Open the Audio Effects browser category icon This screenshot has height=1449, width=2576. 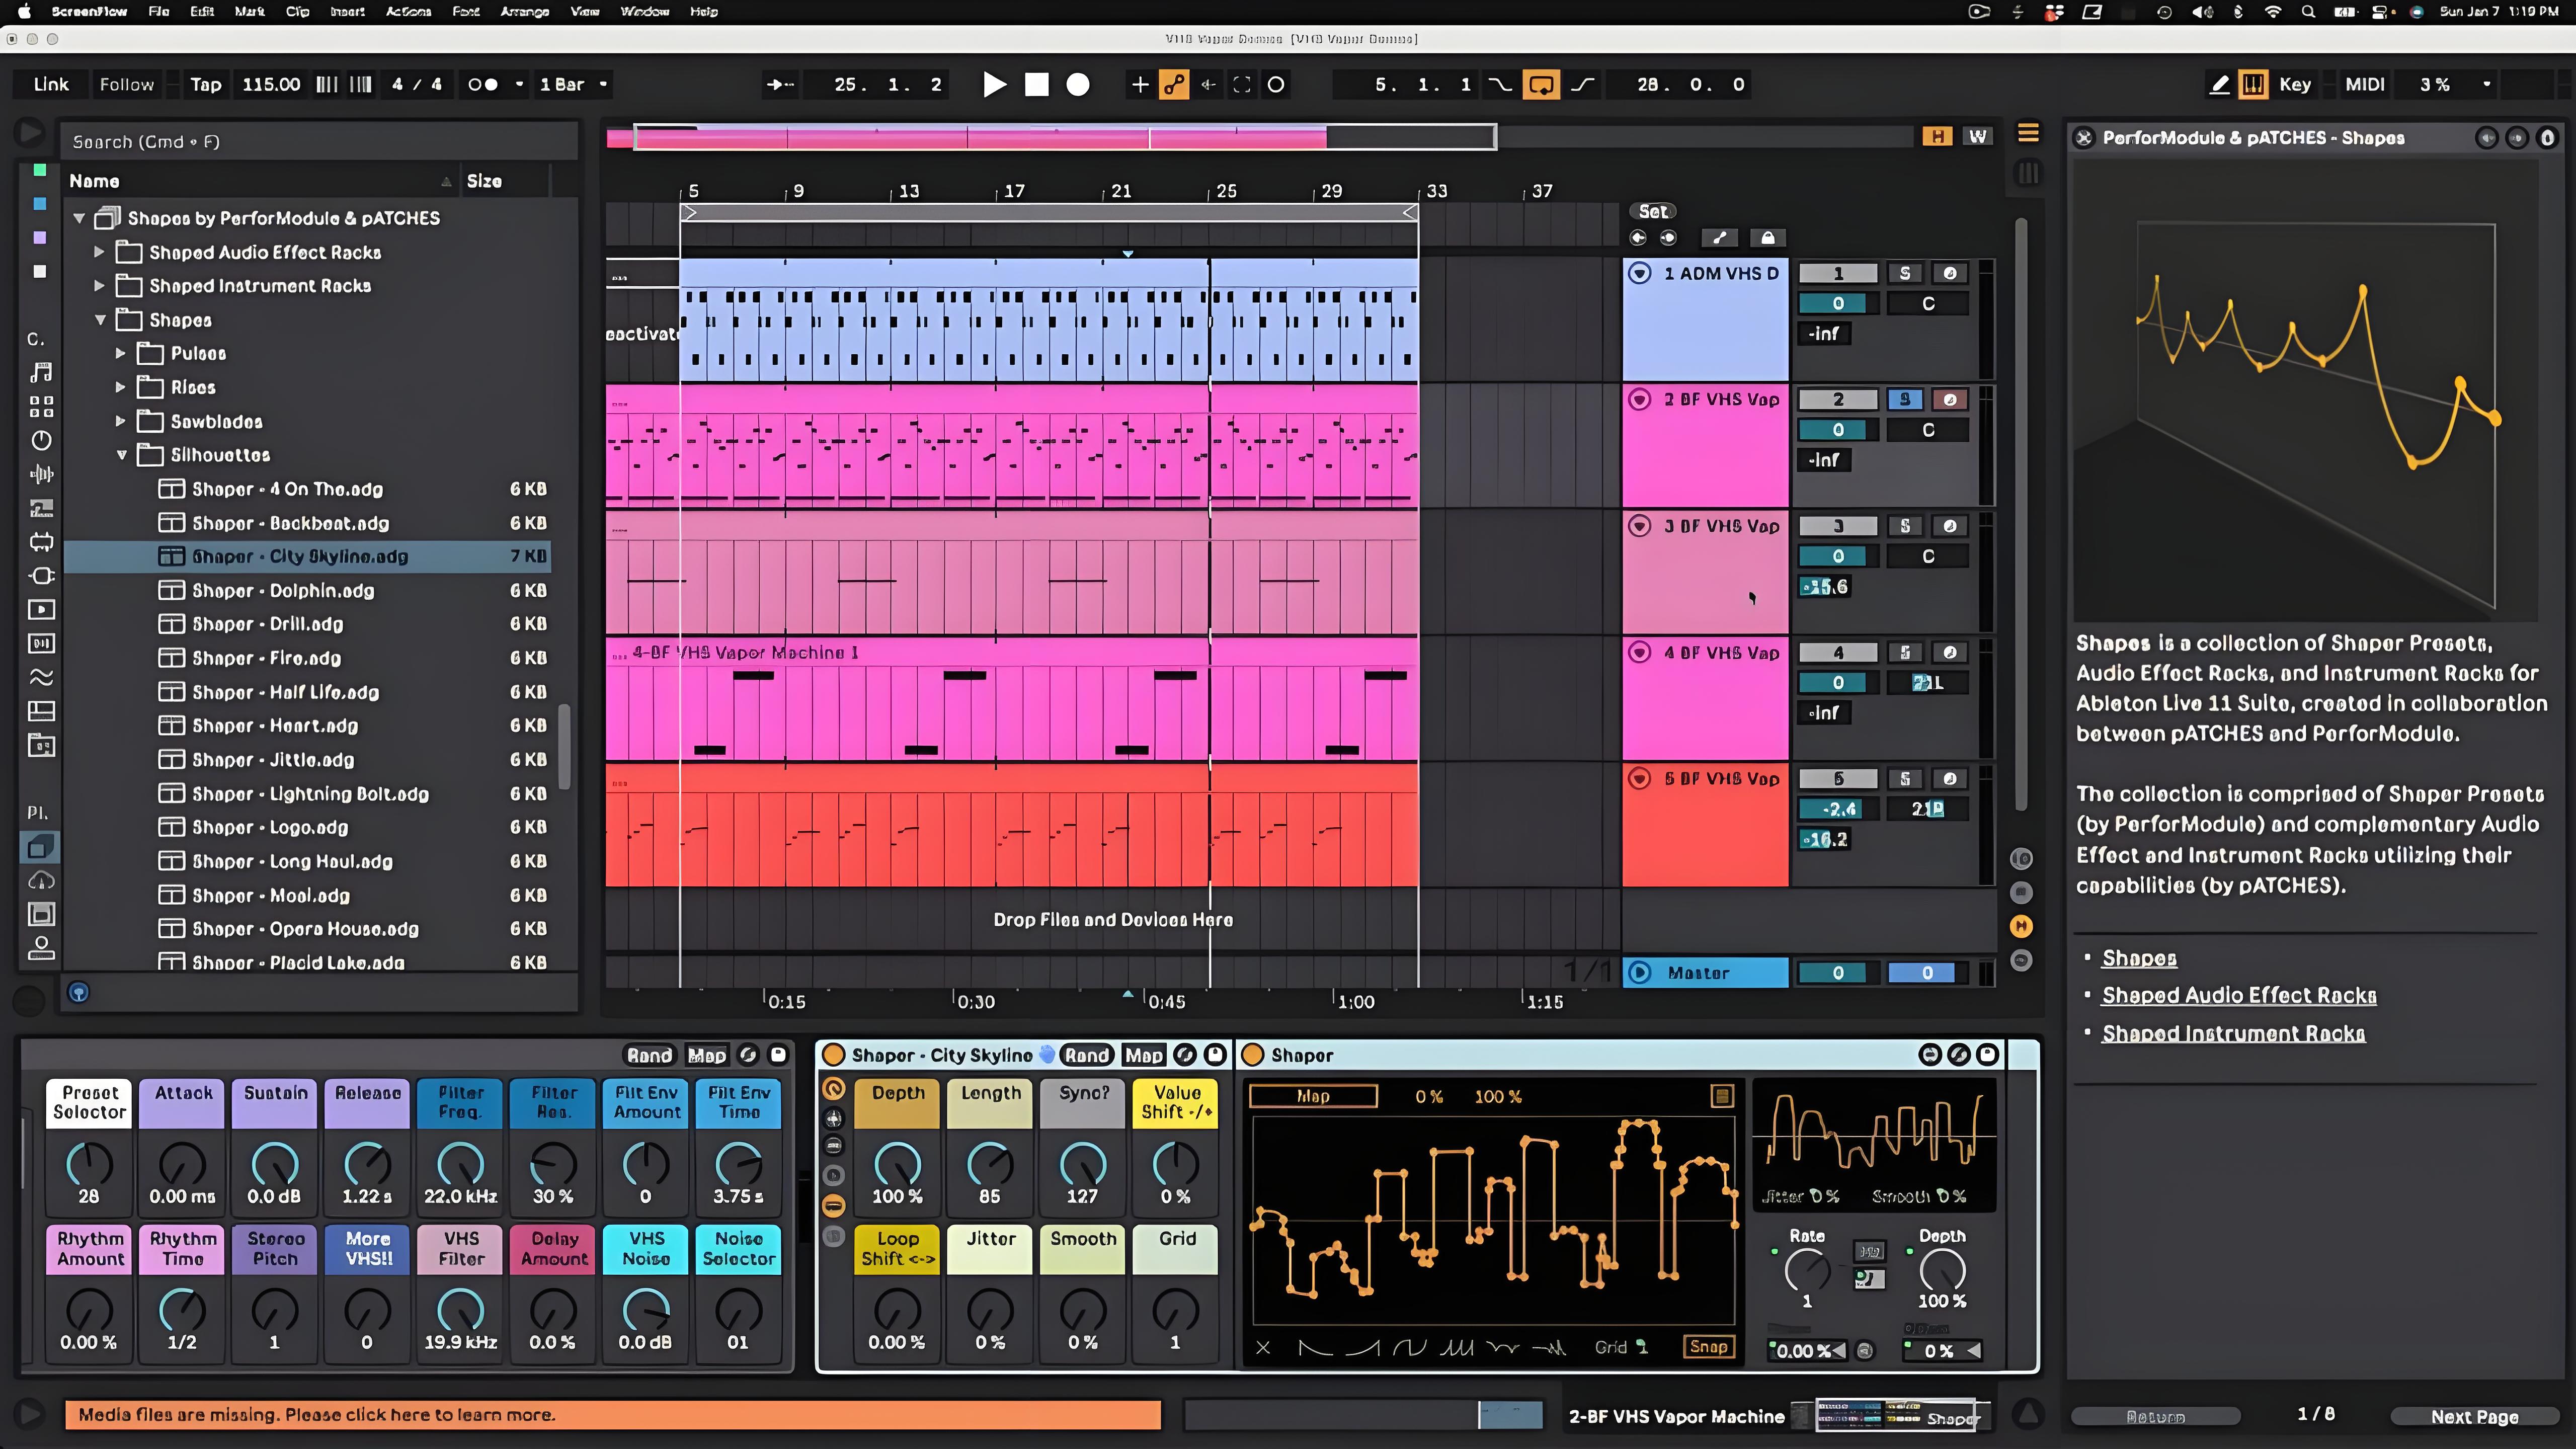[x=41, y=475]
